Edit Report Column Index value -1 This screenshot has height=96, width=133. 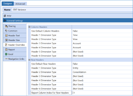[102, 93]
